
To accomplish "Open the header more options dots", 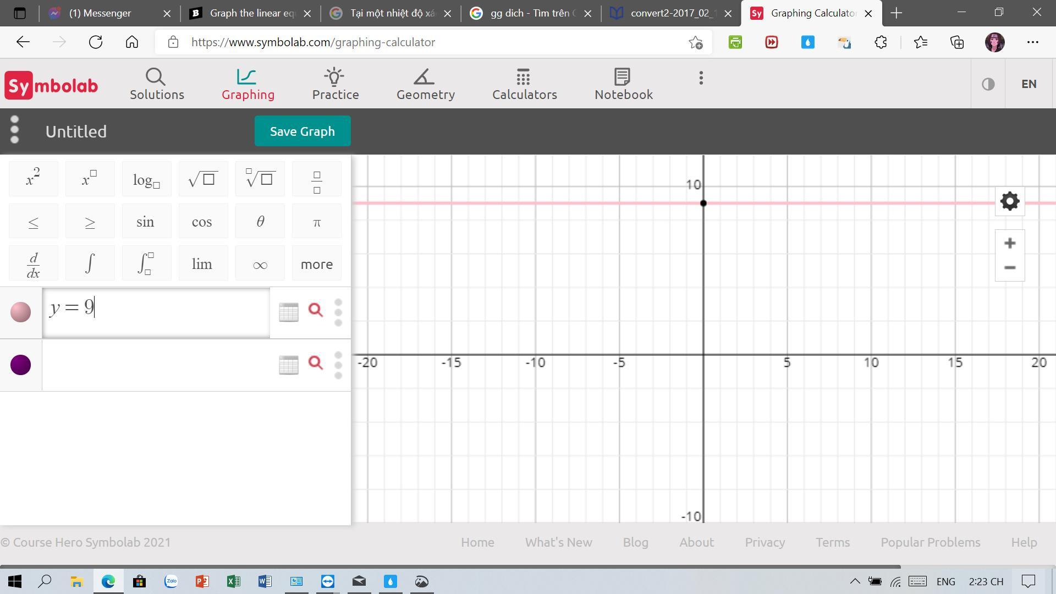I will tap(701, 78).
